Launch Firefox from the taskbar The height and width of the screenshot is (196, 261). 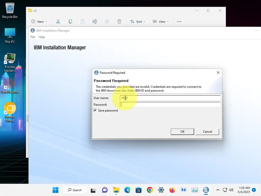tap(172, 190)
